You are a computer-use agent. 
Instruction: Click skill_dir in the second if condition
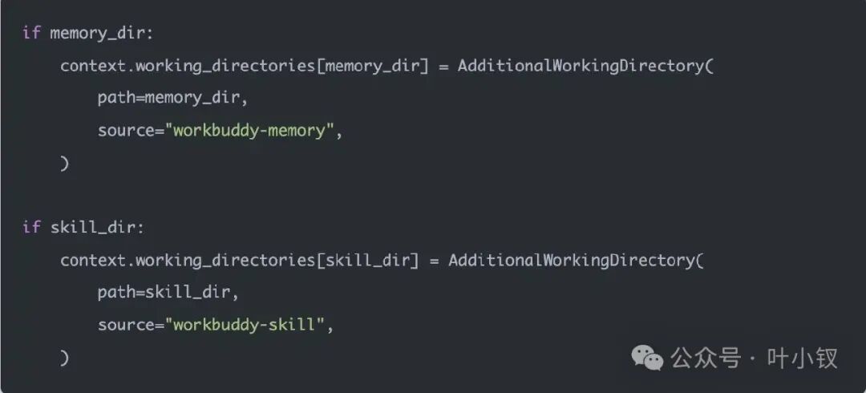point(93,228)
